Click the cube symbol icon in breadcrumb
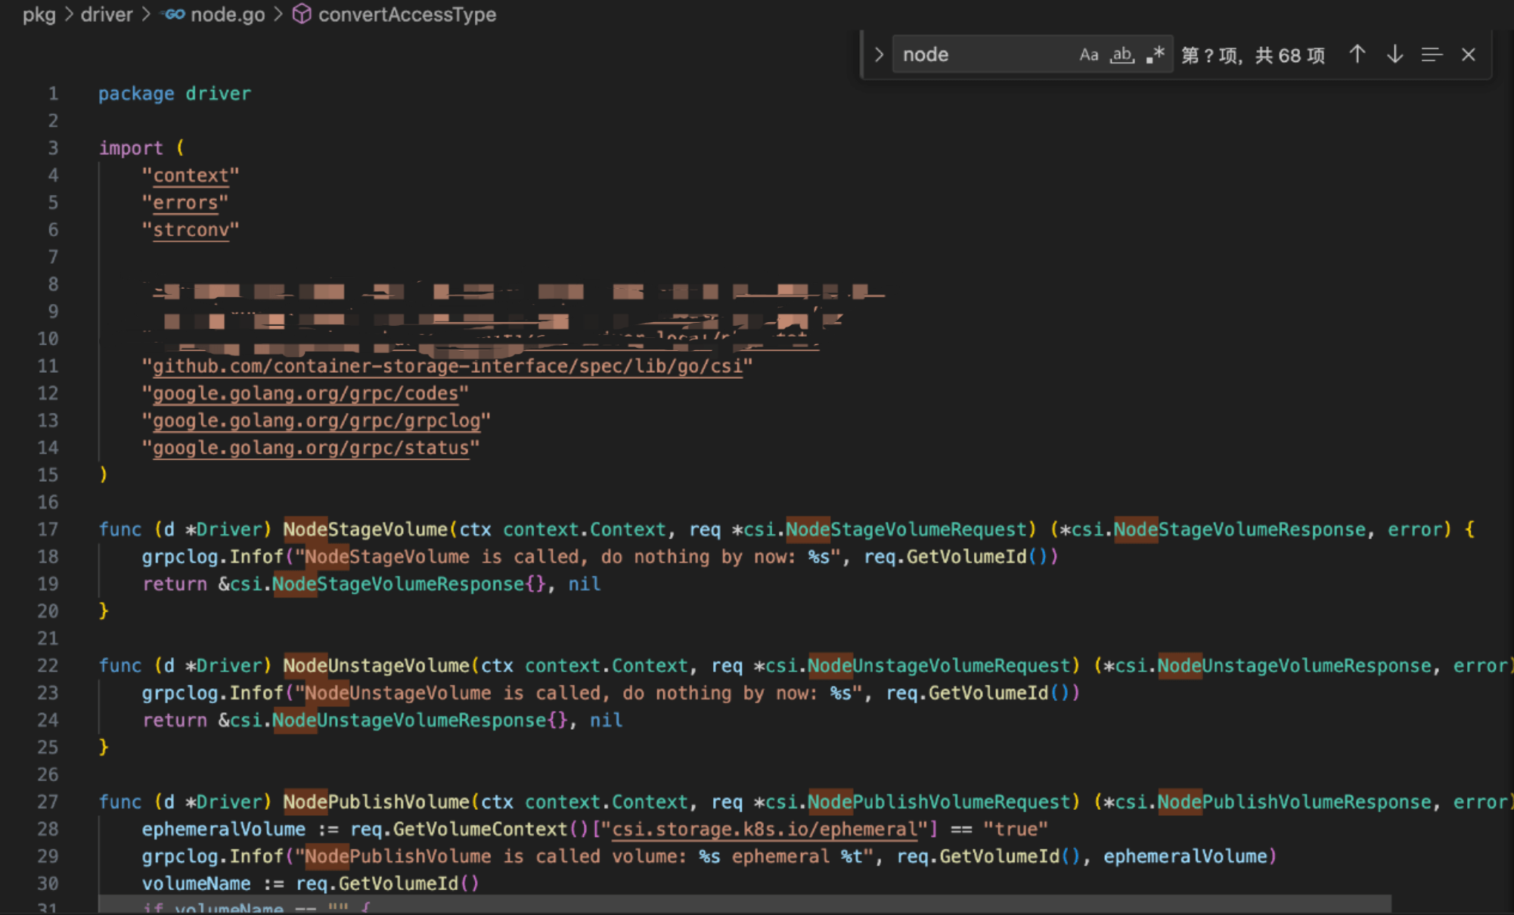Viewport: 1514px width, 915px height. tap(302, 14)
